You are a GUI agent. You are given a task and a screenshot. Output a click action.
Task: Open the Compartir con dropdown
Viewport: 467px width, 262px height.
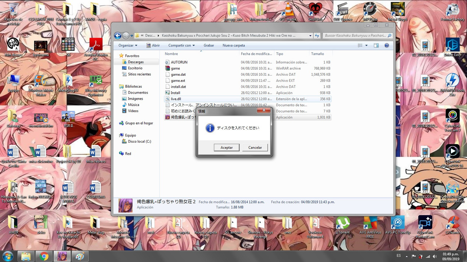181,45
